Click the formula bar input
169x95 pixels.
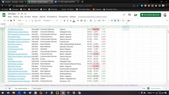[x=92, y=24]
